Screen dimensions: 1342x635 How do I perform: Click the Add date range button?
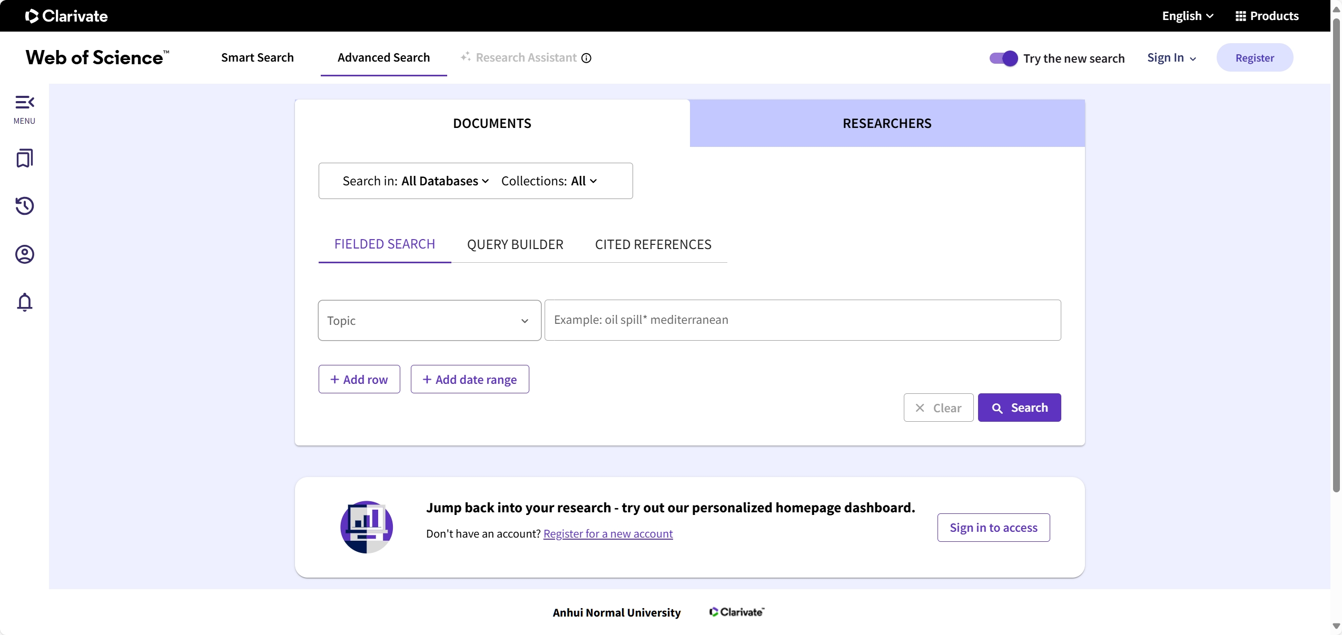point(470,379)
